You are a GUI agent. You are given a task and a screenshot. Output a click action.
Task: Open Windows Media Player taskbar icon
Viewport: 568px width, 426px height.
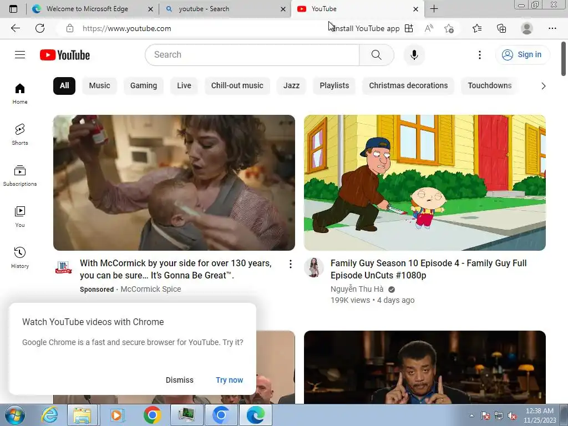click(117, 415)
